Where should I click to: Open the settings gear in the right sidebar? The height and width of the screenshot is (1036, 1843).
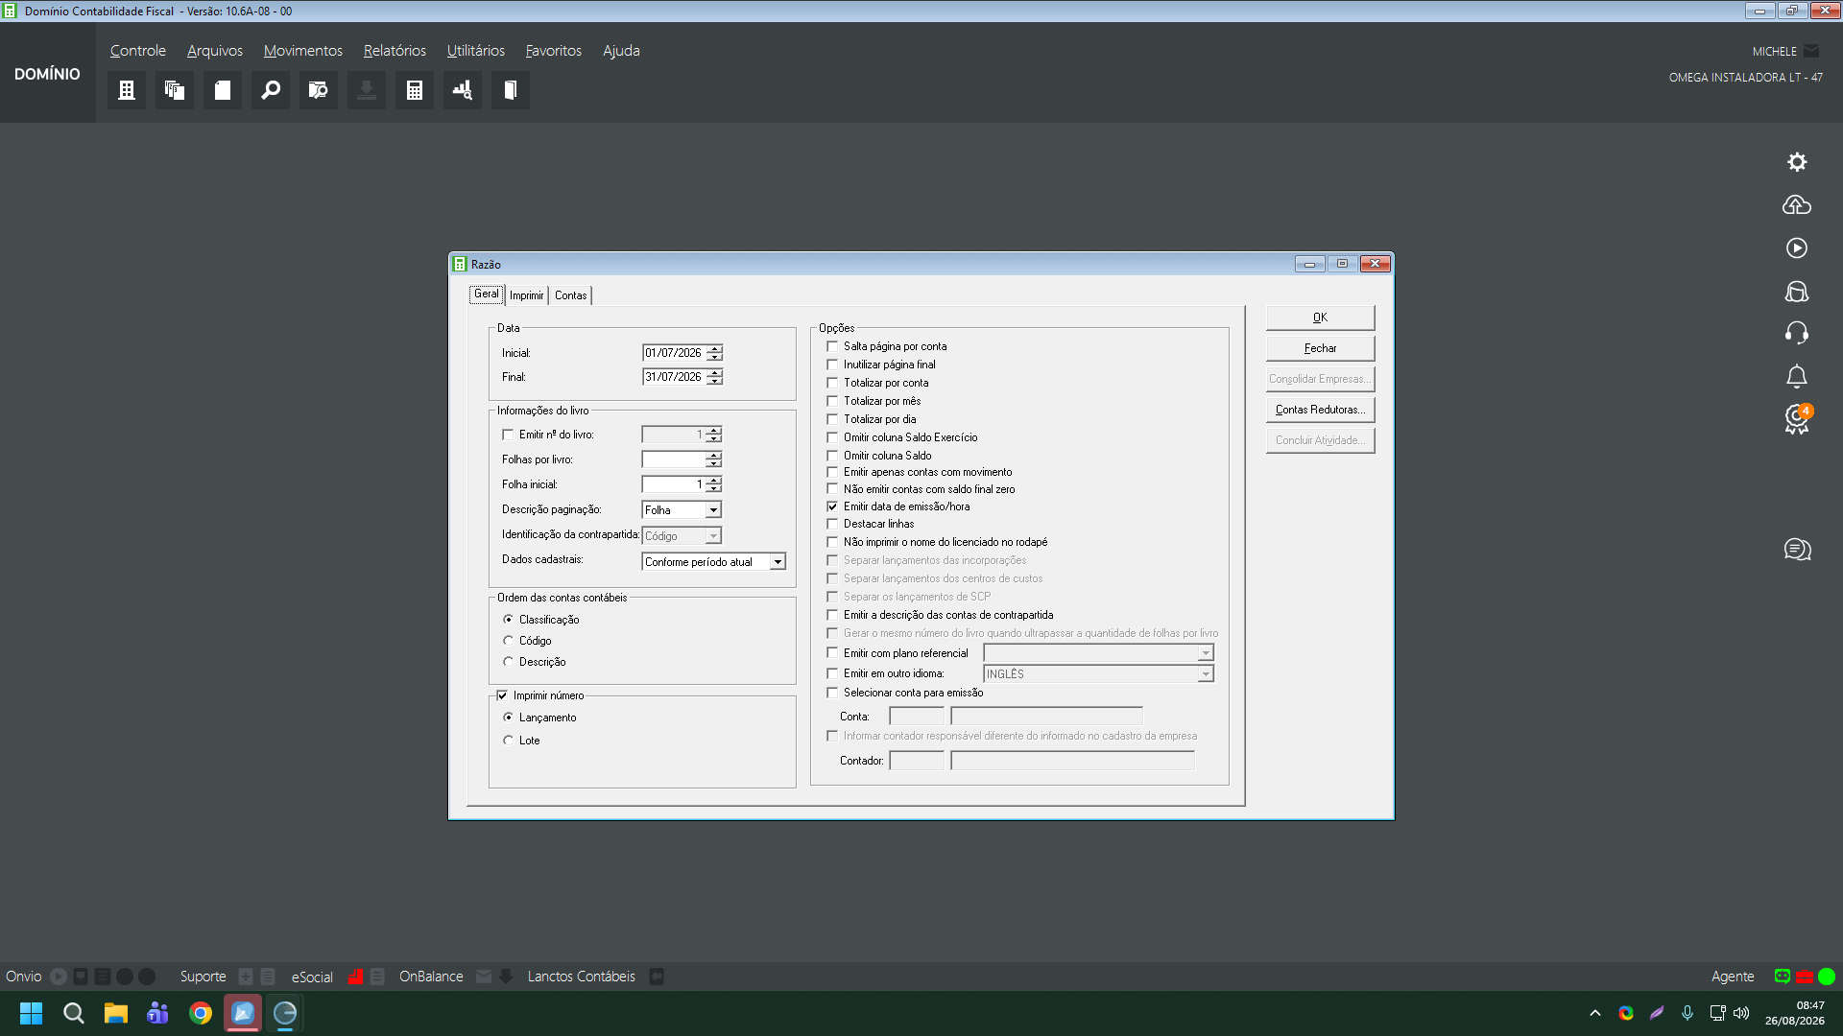coord(1797,162)
